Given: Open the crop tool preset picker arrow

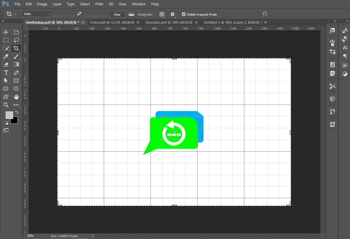Looking at the screenshot, I should click(15, 14).
